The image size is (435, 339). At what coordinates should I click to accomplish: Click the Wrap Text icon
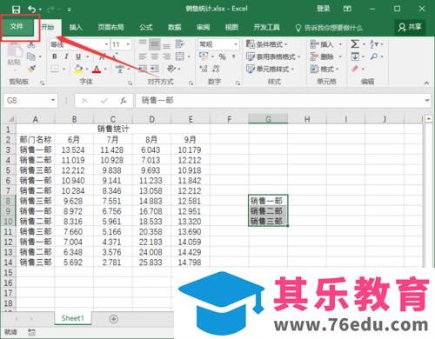click(180, 44)
